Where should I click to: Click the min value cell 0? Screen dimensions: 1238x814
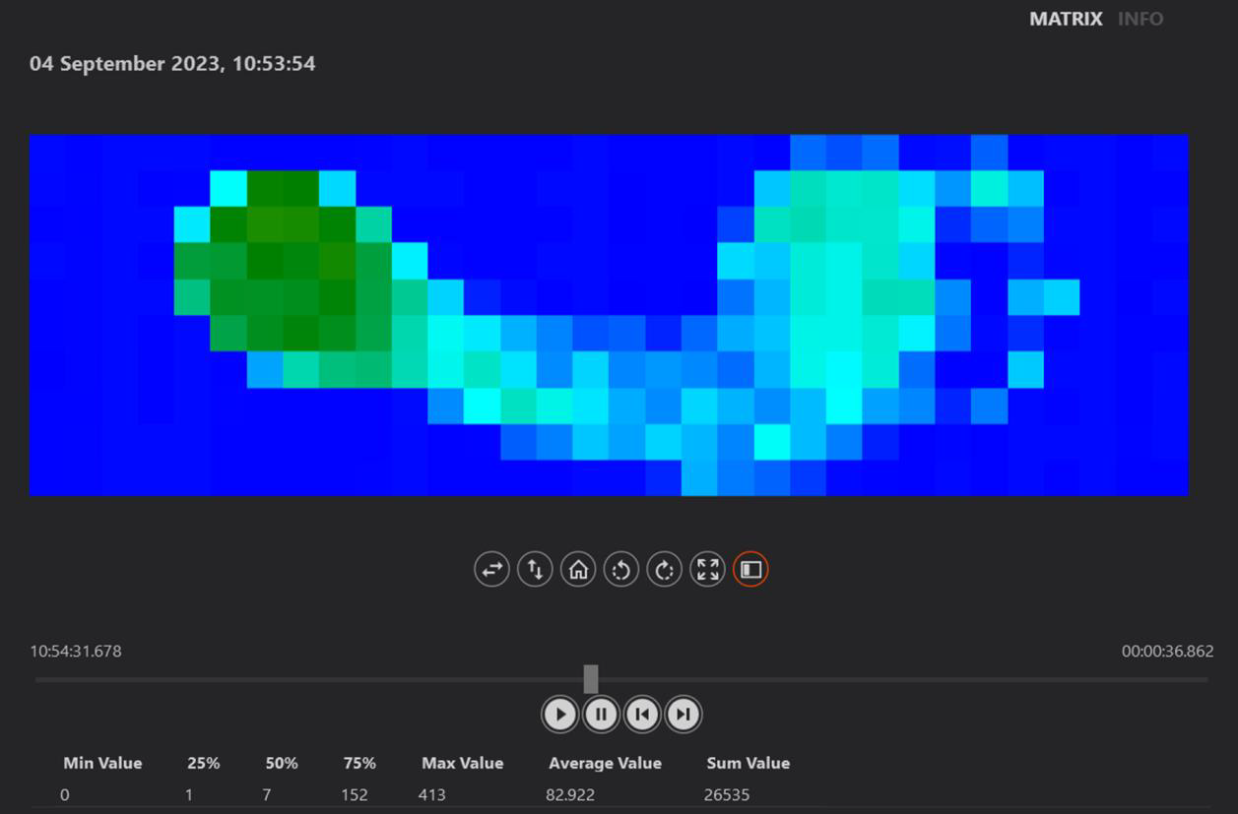click(x=65, y=794)
